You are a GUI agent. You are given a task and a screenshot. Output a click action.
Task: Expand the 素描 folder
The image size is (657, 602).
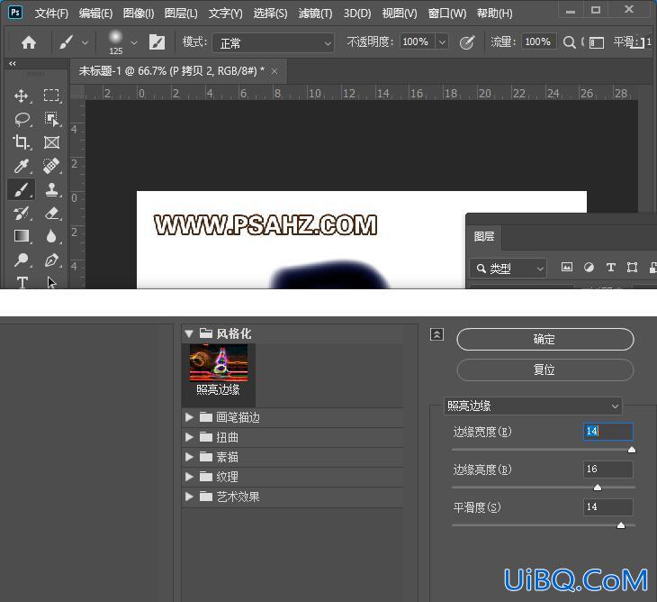click(x=189, y=457)
